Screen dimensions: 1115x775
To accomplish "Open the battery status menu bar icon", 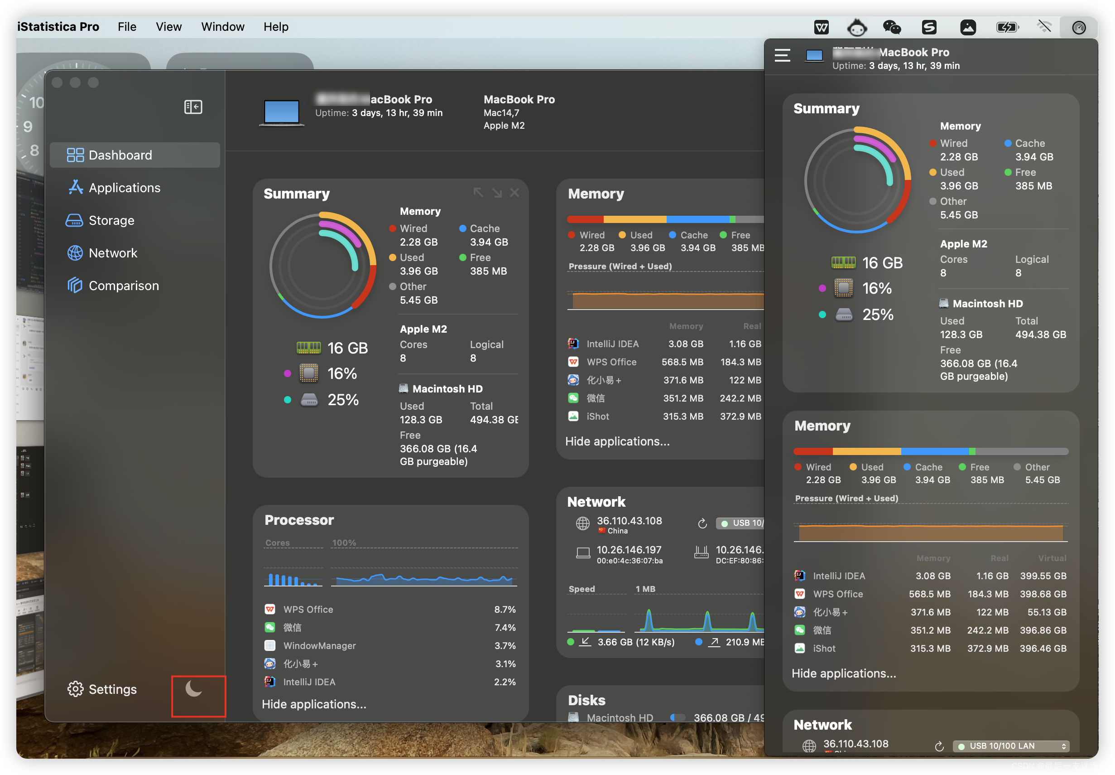I will [1007, 27].
